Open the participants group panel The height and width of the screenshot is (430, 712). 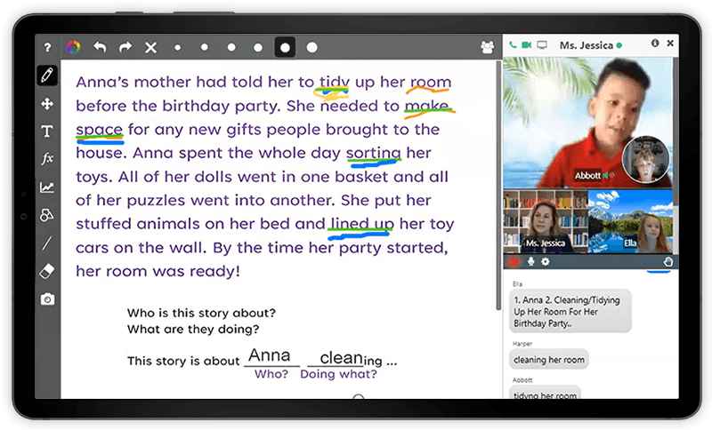pos(487,47)
